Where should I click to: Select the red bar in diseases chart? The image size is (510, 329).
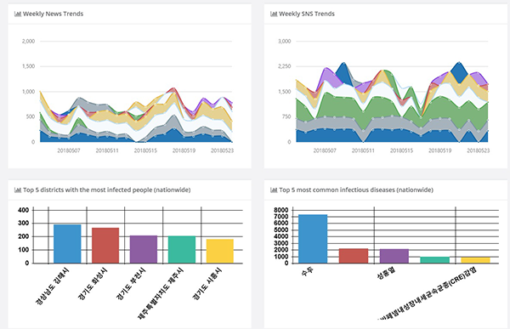pyautogui.click(x=354, y=256)
